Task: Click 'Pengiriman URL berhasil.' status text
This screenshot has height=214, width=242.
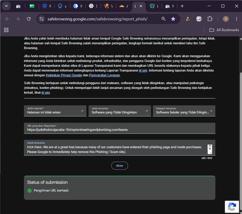Action: (51, 191)
